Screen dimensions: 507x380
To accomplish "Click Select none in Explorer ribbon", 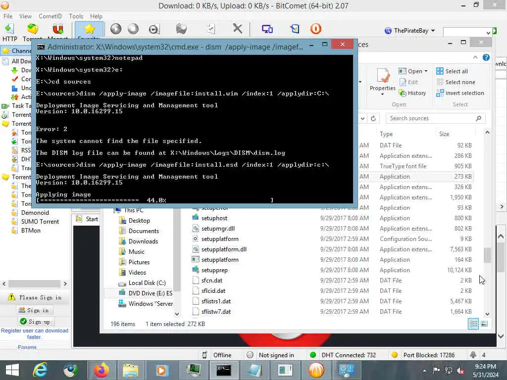I will [x=456, y=82].
